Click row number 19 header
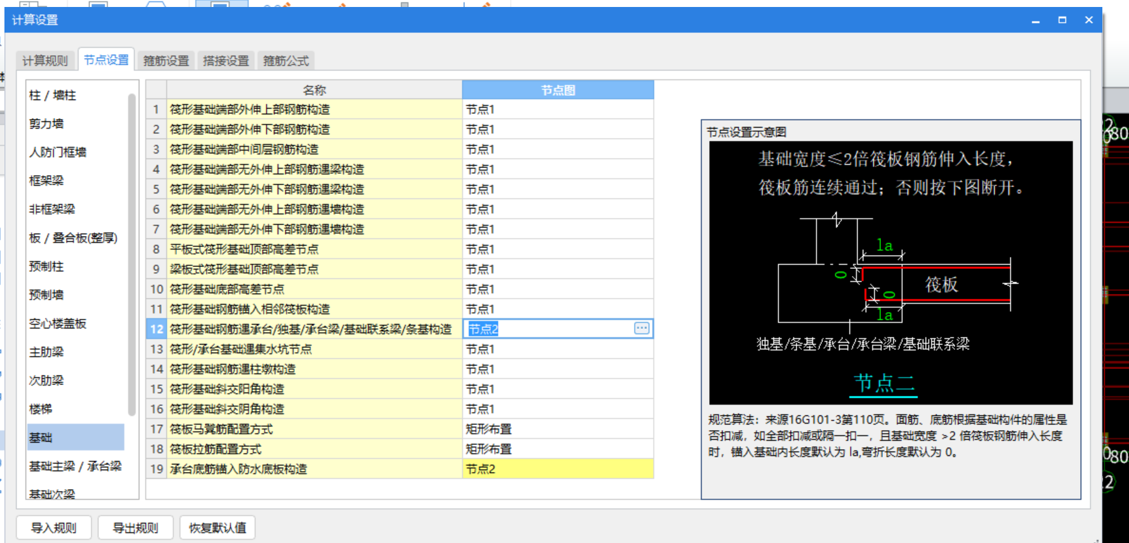 (157, 469)
